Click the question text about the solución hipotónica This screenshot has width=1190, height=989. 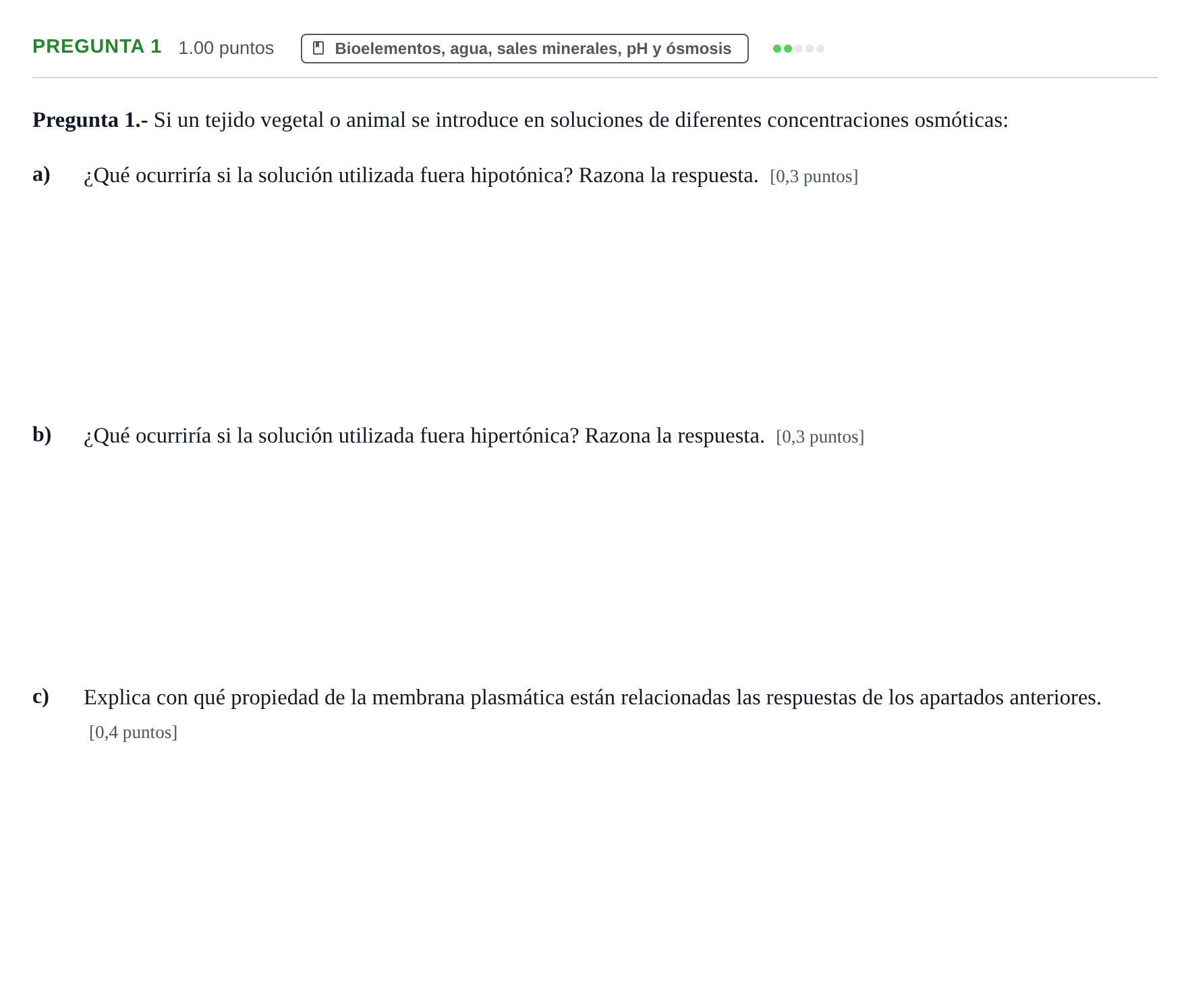[x=421, y=175]
